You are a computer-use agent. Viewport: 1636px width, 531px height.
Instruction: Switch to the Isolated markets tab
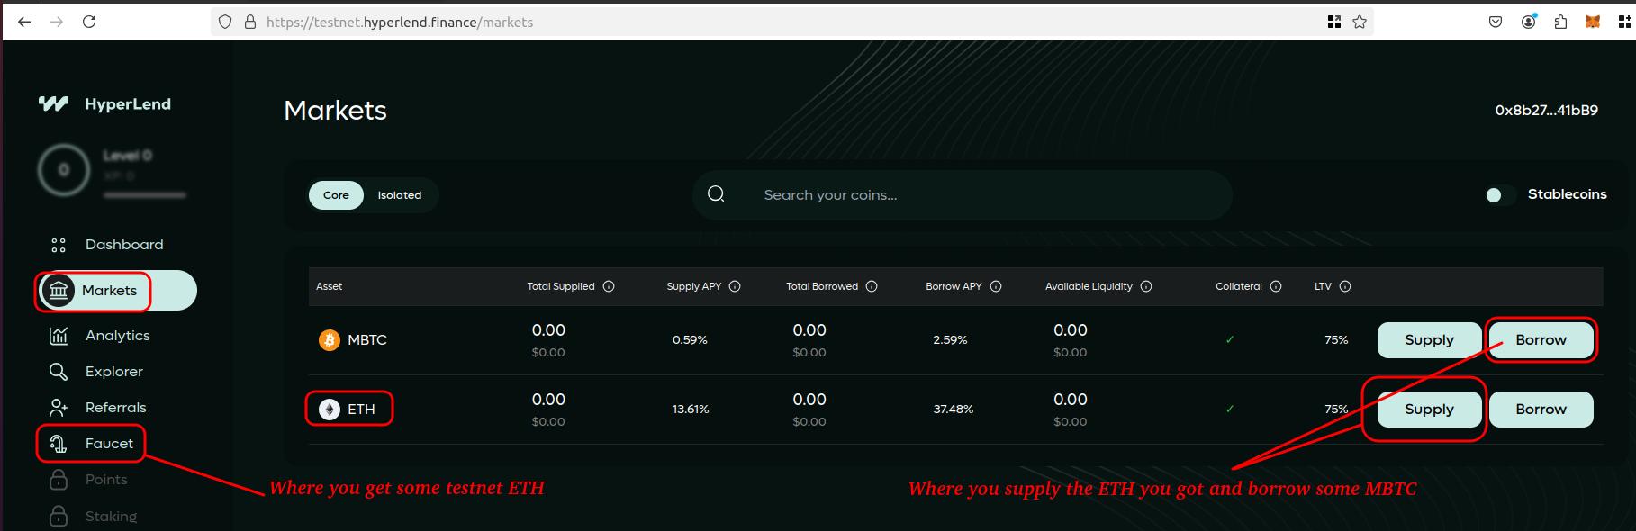click(400, 195)
